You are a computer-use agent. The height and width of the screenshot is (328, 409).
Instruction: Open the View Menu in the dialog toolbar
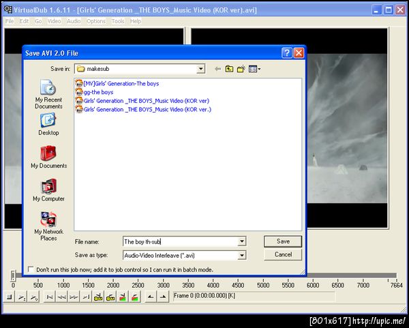coord(254,69)
